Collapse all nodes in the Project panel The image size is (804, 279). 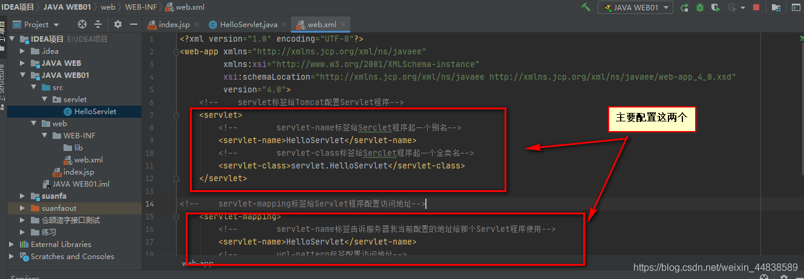[99, 24]
